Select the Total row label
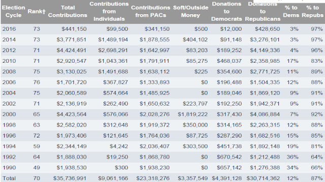The width and height of the screenshot is (325, 182). point(9,178)
